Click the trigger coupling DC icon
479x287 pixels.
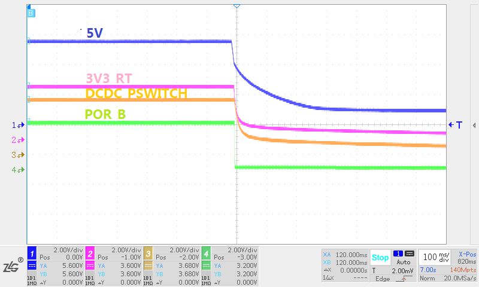410,254
